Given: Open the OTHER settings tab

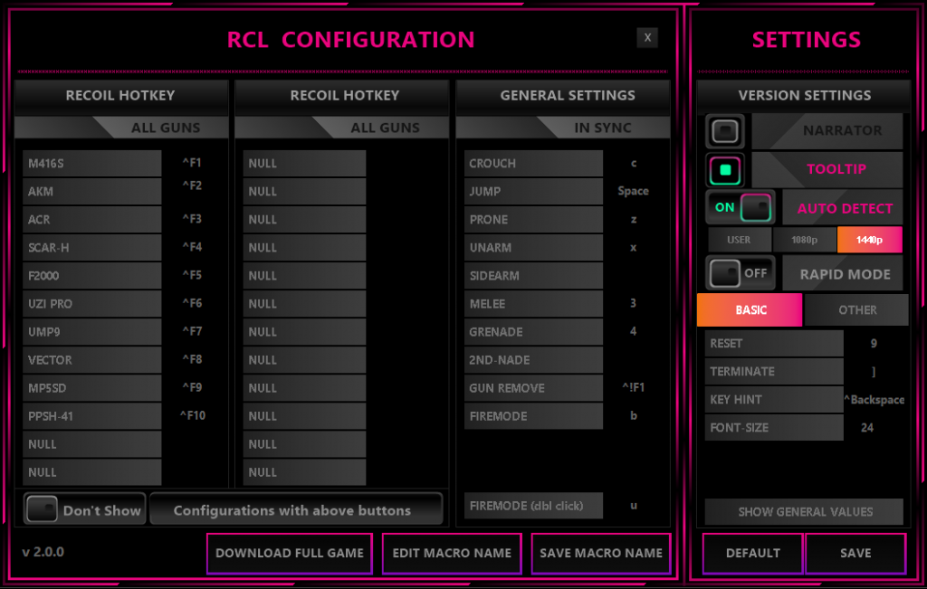Looking at the screenshot, I should (856, 309).
